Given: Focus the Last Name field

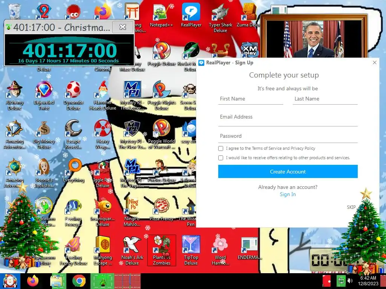Looking at the screenshot, I should tap(325, 99).
